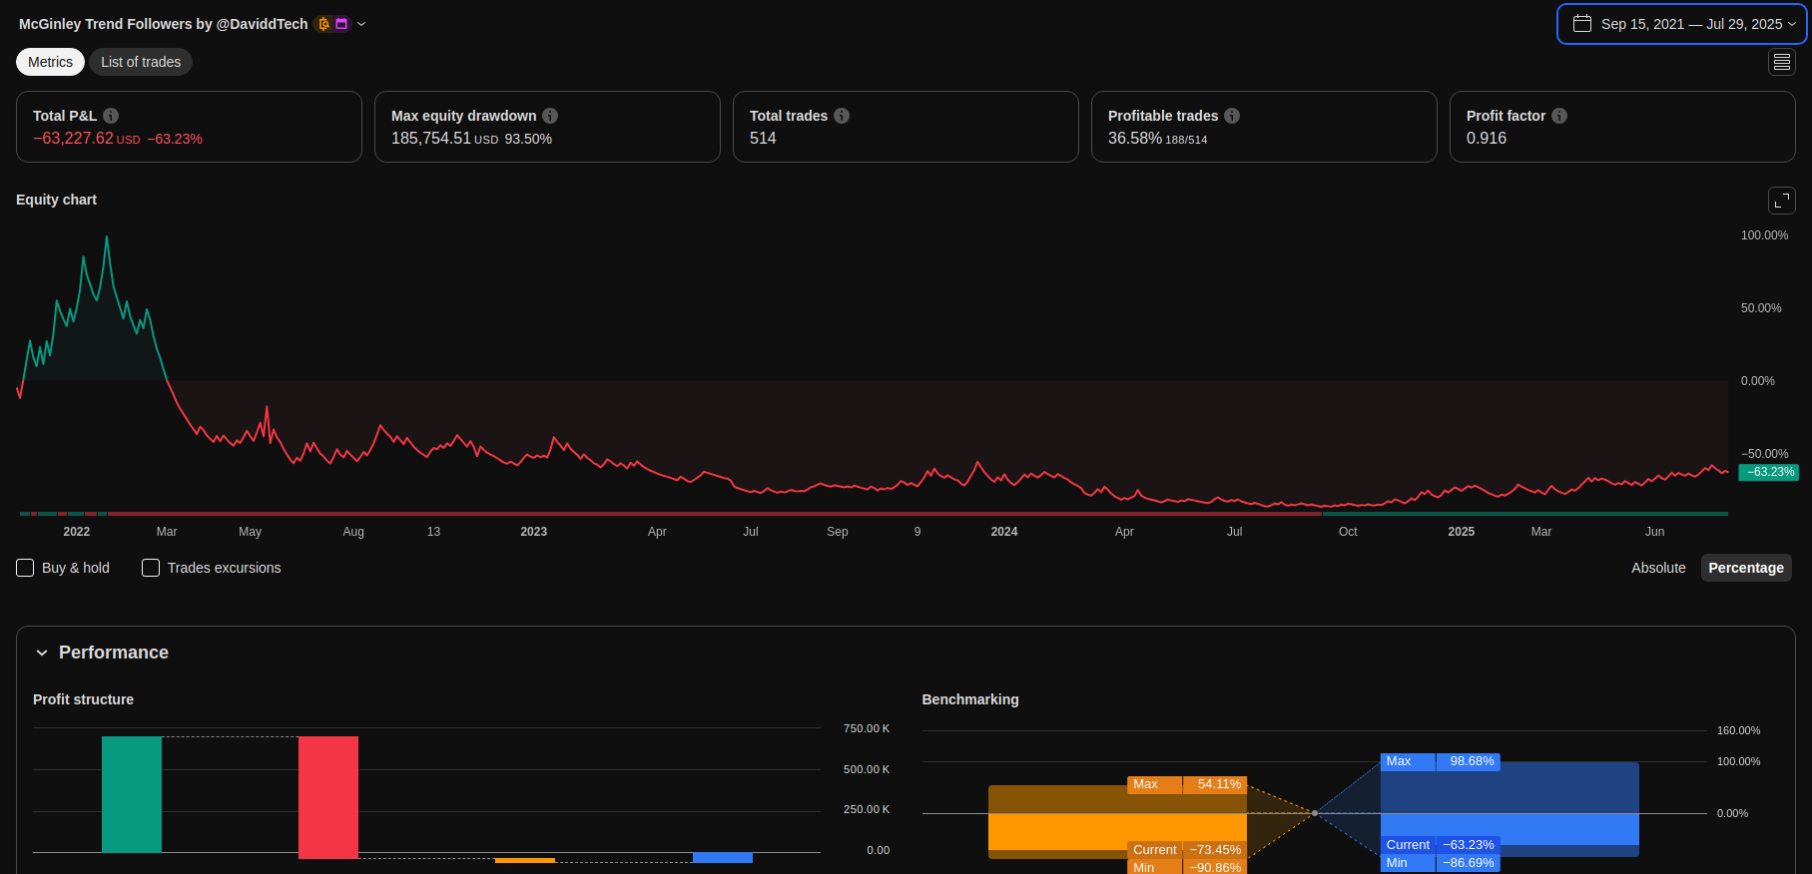The image size is (1812, 874).
Task: Open the date range picker dropdown
Action: 1681,24
